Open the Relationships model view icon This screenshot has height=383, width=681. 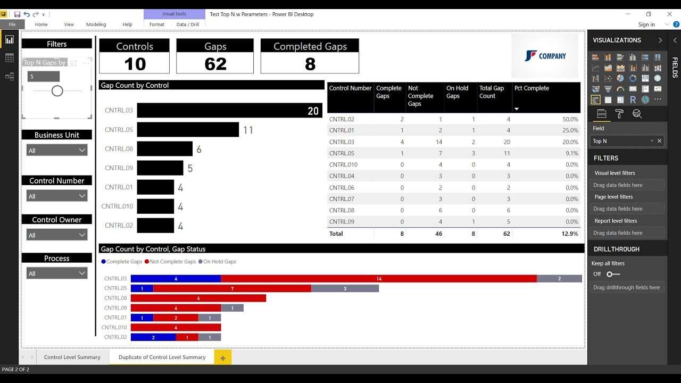click(x=9, y=77)
